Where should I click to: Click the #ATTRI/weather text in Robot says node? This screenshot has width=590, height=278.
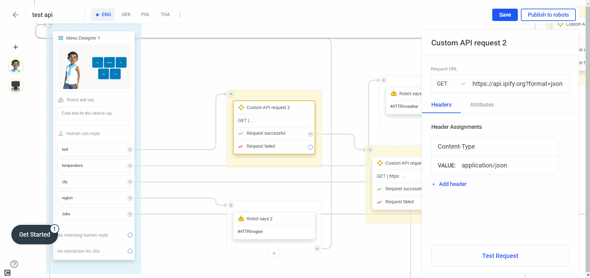click(404, 107)
